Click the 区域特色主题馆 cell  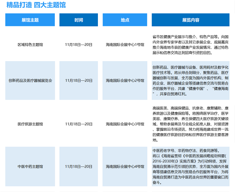30,45
